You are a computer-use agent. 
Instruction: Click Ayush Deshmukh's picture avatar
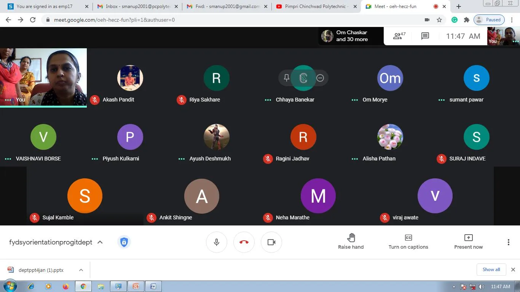217,137
